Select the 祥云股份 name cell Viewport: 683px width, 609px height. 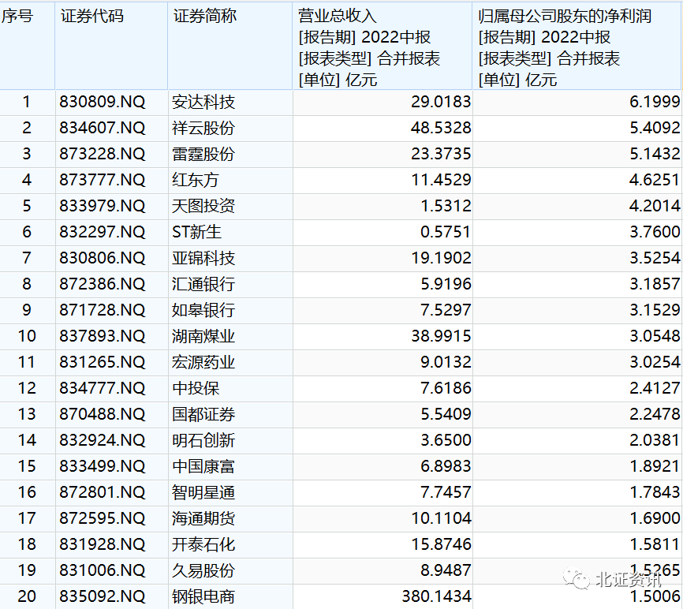203,128
